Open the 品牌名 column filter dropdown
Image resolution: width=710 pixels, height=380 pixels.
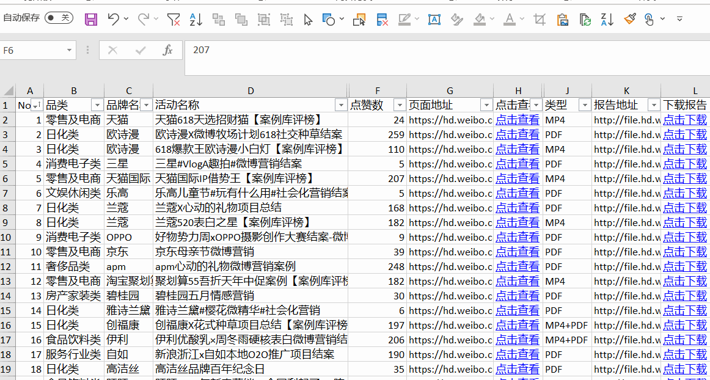coord(146,105)
